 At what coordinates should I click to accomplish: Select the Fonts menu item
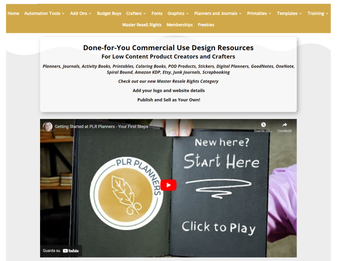(x=157, y=13)
